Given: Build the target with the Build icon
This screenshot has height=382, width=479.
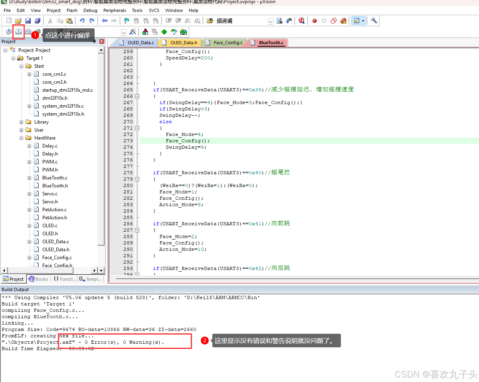Looking at the screenshot, I should tap(18, 32).
